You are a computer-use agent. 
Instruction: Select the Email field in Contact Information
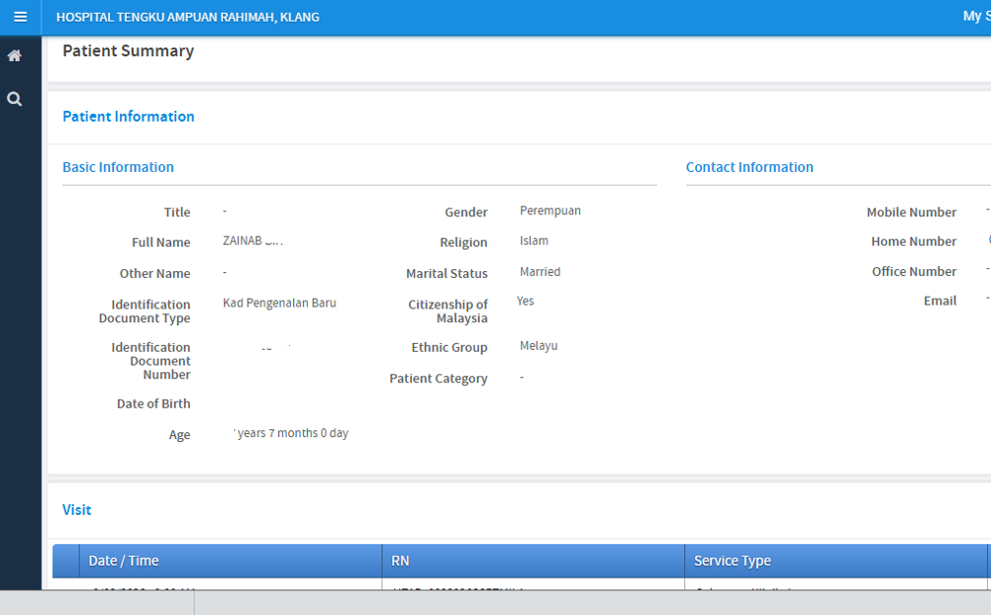coord(939,300)
